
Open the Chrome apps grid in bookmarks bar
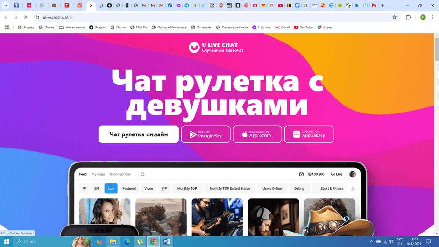pyautogui.click(x=7, y=28)
